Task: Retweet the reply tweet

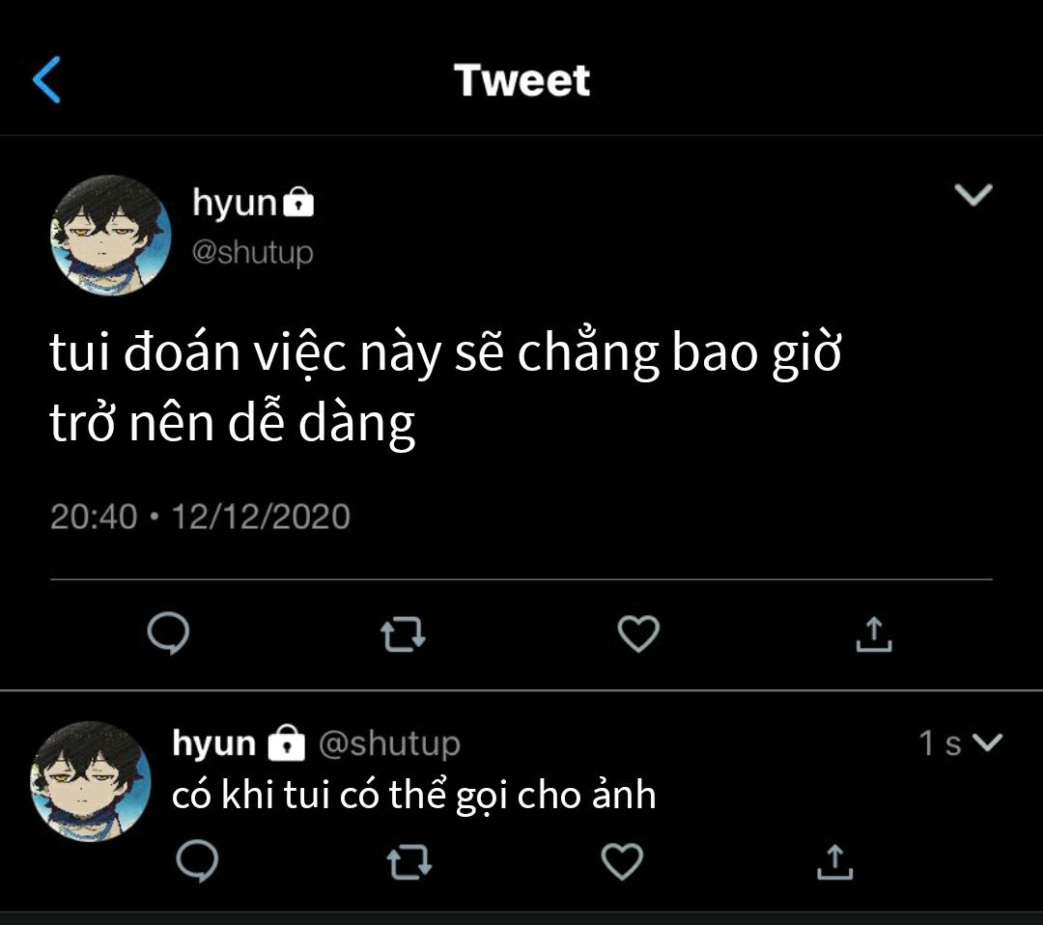Action: pyautogui.click(x=409, y=861)
